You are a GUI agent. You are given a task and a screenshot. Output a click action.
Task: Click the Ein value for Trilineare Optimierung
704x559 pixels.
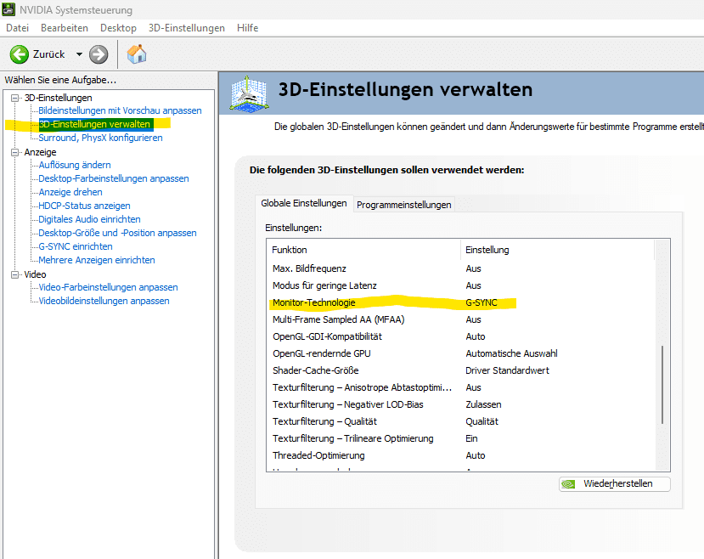471,438
